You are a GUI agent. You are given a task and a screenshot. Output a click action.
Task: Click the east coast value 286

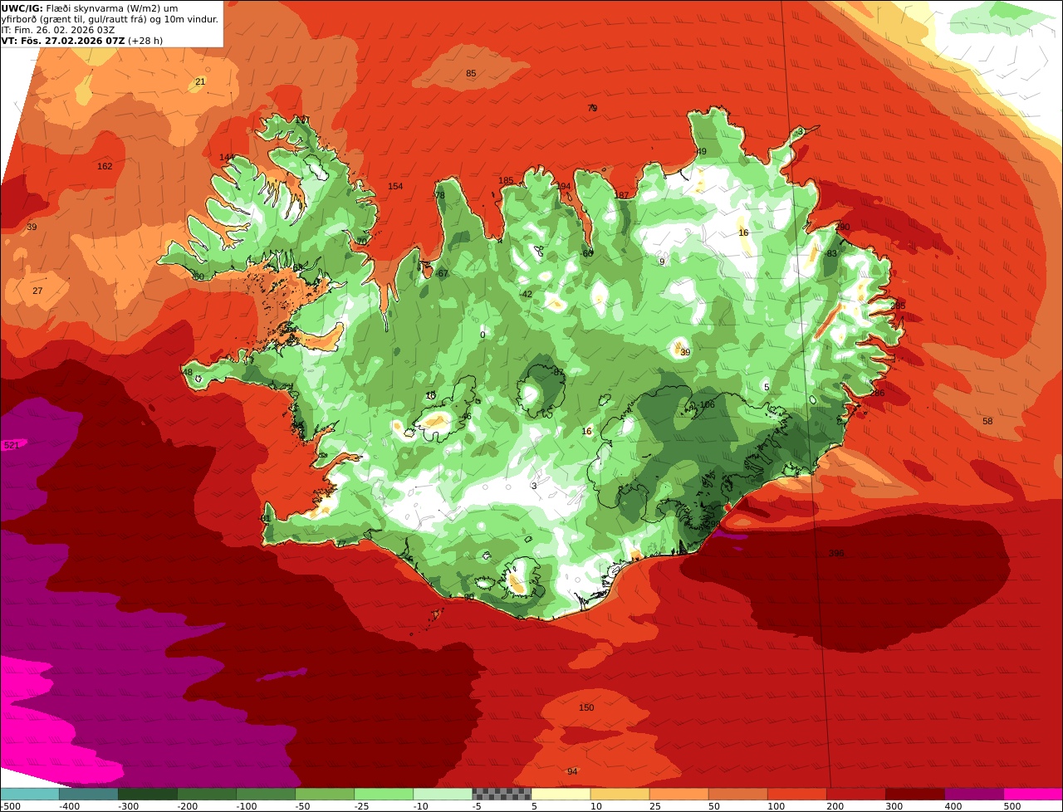[877, 393]
